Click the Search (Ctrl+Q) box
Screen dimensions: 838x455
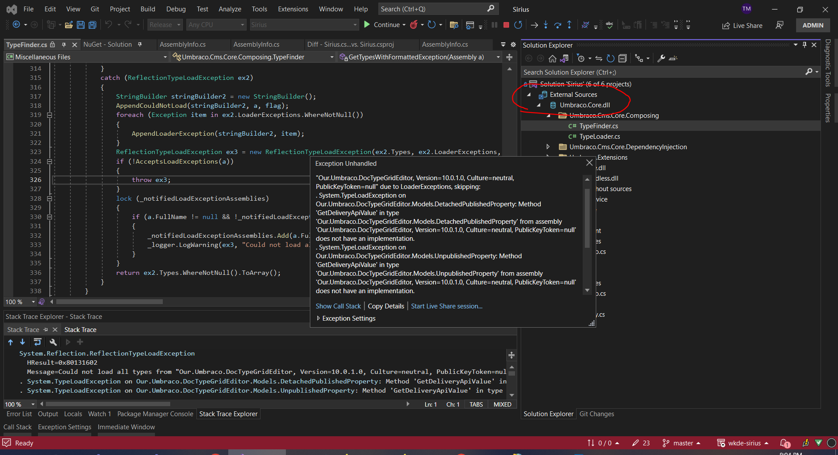point(438,9)
